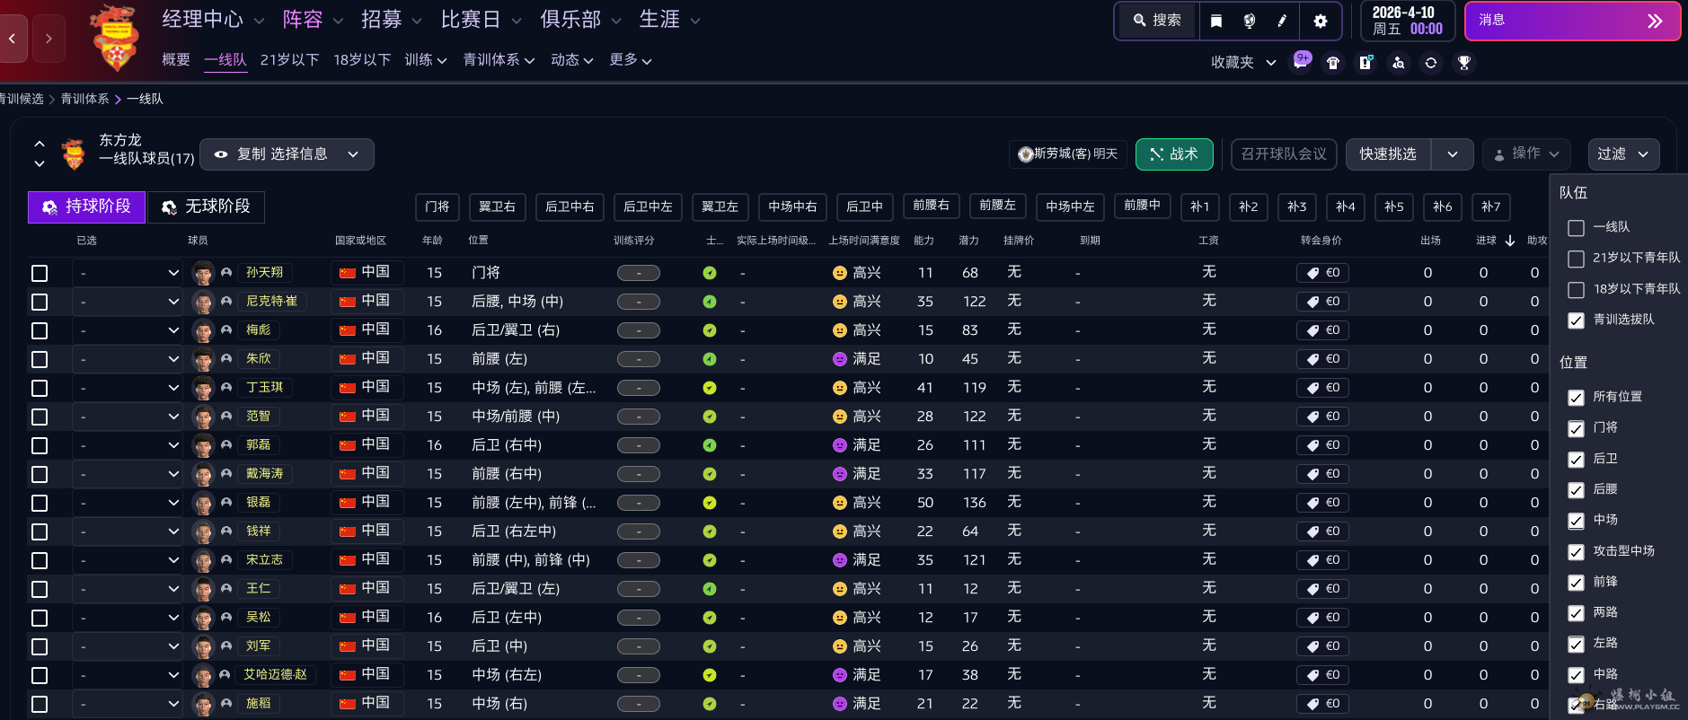This screenshot has width=1688, height=720.
Task: Switch to 21岁以下 tab
Action: [289, 60]
